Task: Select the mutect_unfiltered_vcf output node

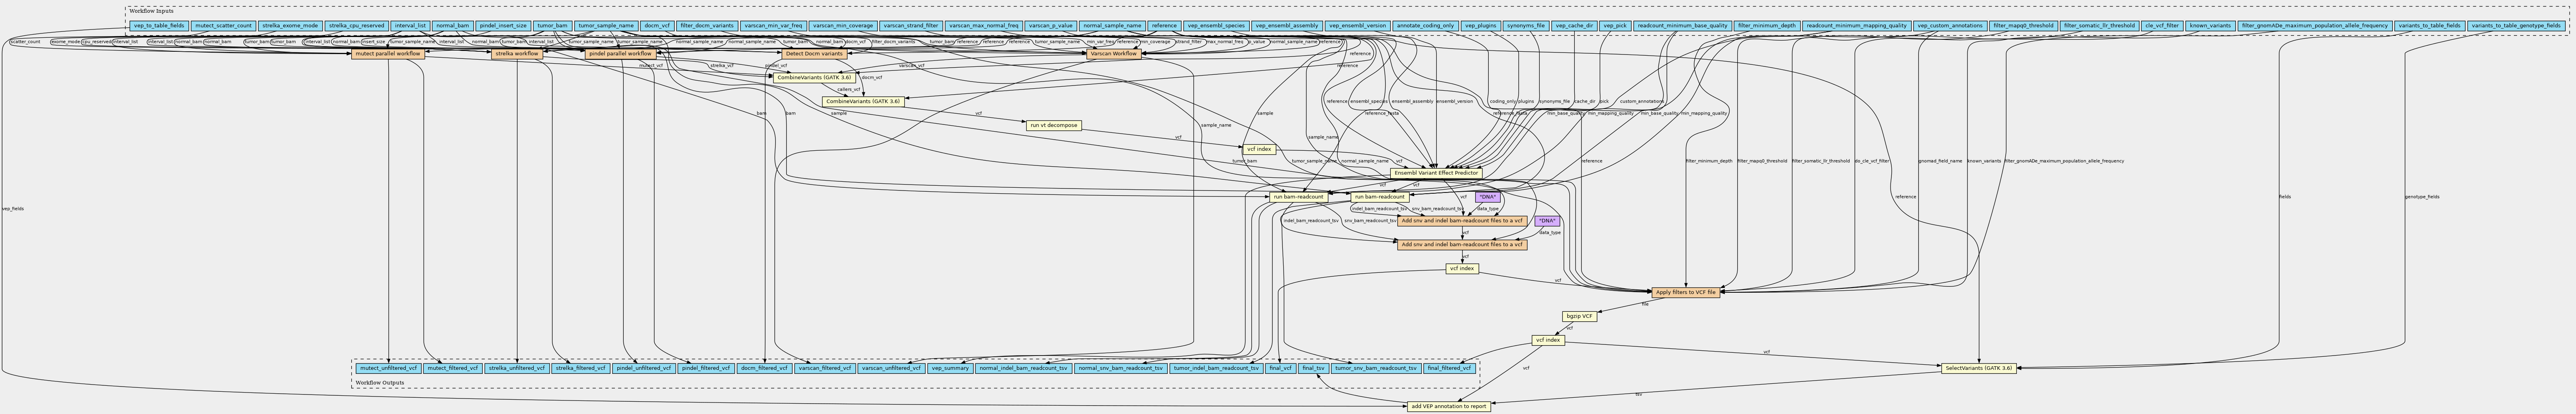Action: coord(388,368)
